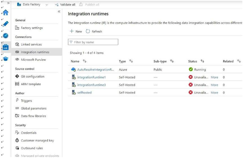Click the Triggers lightning icon
This screenshot has height=158, width=245.
17,100
